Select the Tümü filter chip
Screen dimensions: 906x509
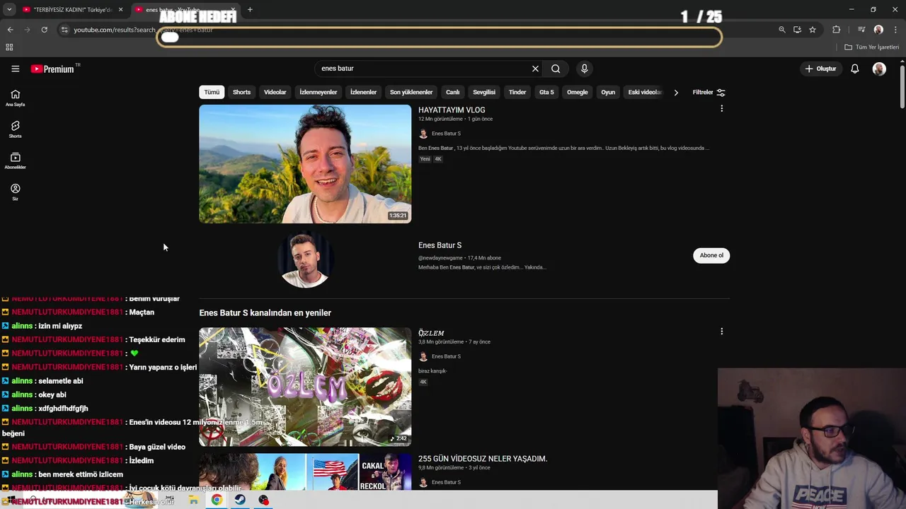tap(212, 92)
